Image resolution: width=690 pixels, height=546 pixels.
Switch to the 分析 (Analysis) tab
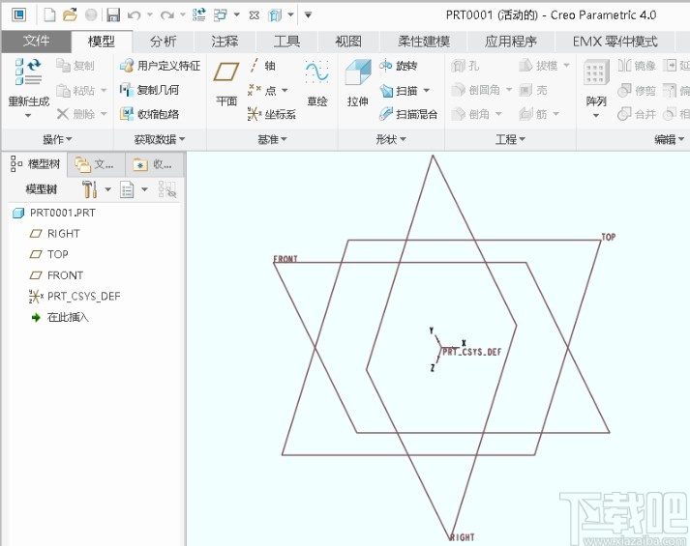tap(164, 42)
